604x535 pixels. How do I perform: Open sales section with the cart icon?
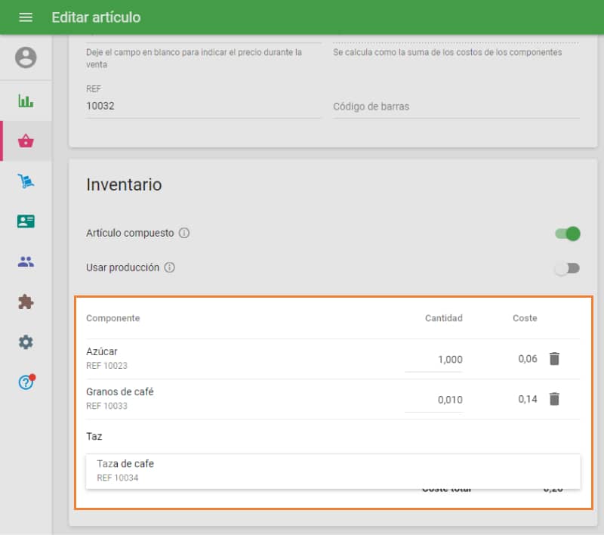click(25, 180)
